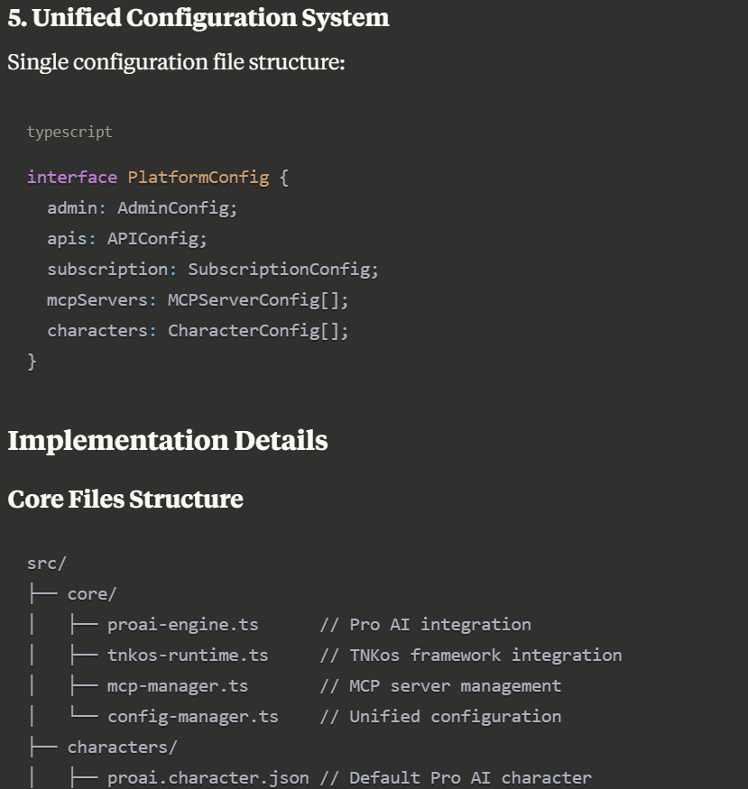Click the "tnkos-runtime.ts" file entry
This screenshot has height=789, width=748.
coord(188,656)
